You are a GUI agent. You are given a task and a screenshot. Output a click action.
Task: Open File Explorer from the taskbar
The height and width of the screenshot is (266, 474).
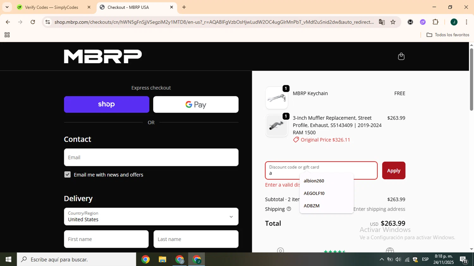pos(162,259)
